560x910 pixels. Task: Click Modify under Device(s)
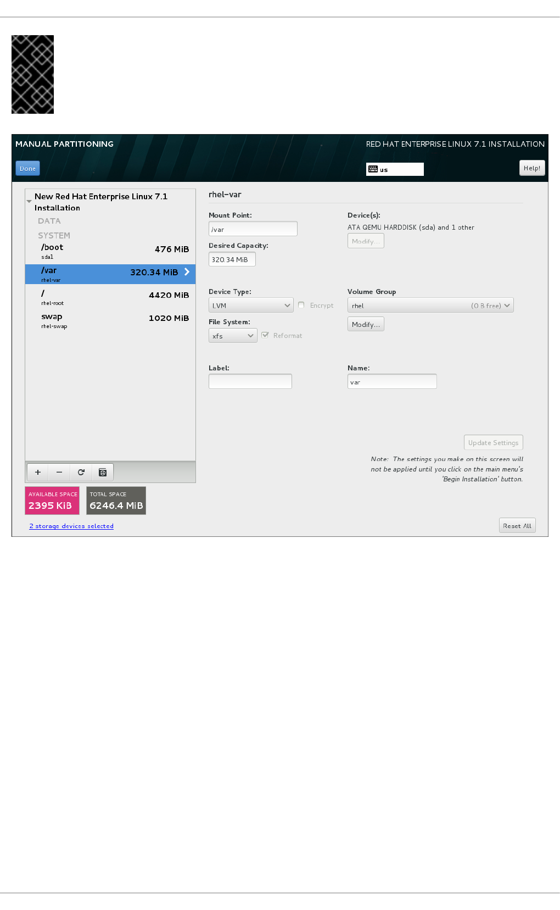366,241
